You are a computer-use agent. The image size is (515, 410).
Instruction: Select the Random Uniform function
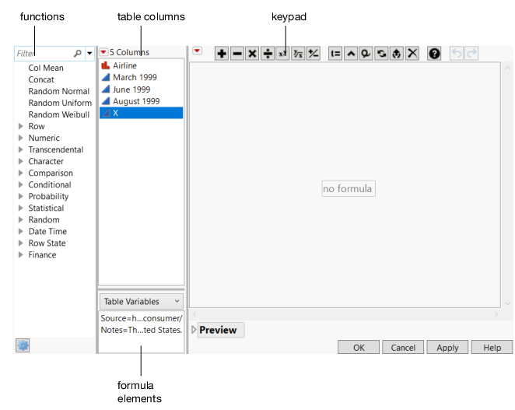point(60,103)
